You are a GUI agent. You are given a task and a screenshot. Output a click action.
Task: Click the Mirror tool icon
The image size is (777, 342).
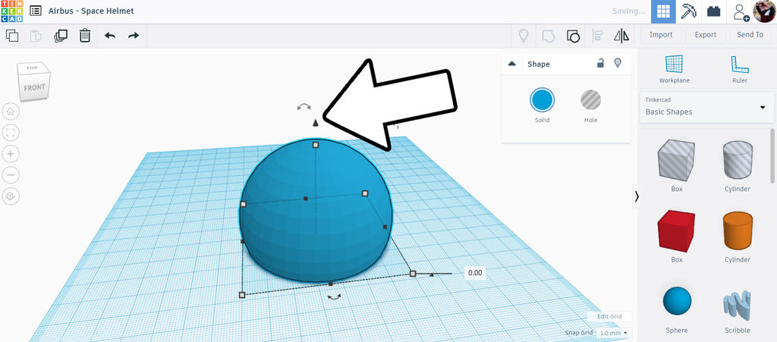click(x=621, y=36)
